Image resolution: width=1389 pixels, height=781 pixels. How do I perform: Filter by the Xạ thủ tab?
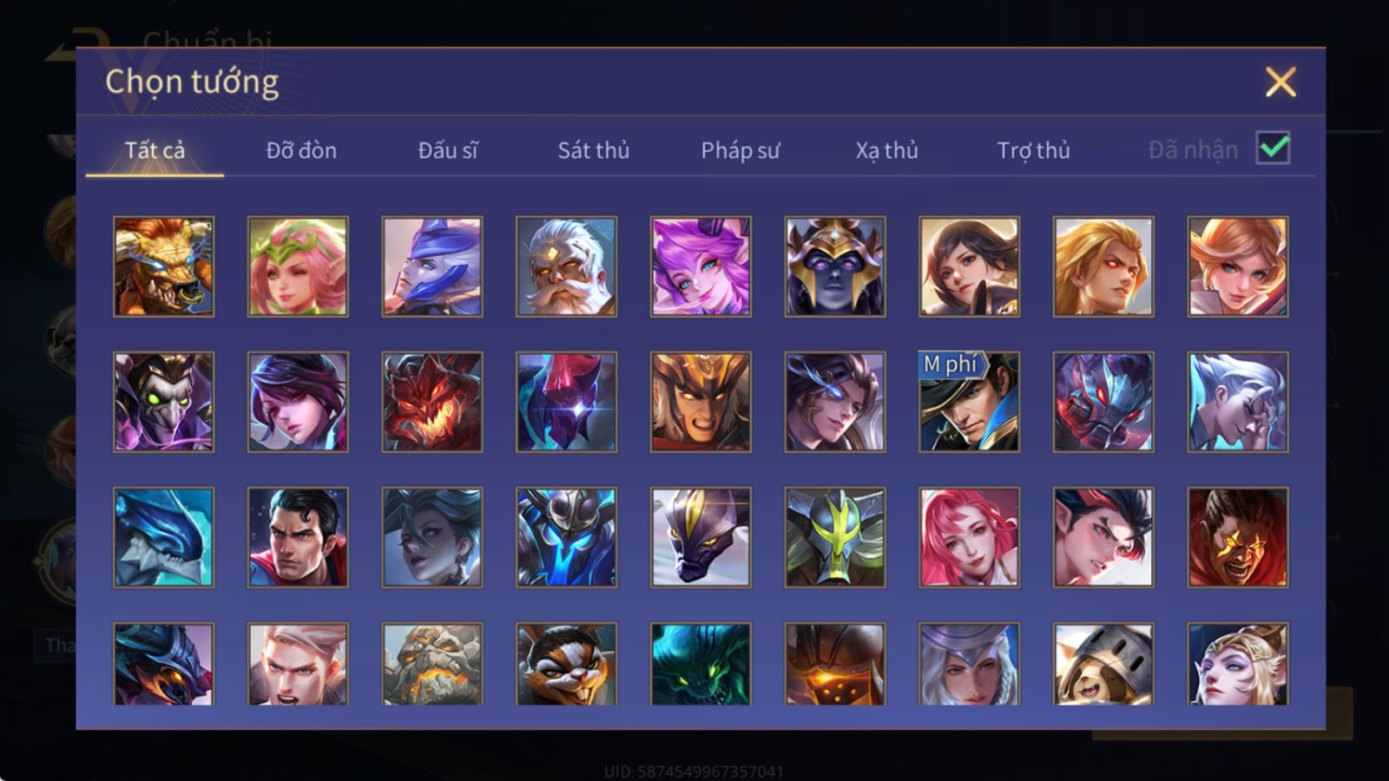click(886, 150)
